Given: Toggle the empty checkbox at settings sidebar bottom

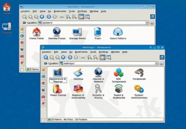Looking at the screenshot, I should click(43, 120).
